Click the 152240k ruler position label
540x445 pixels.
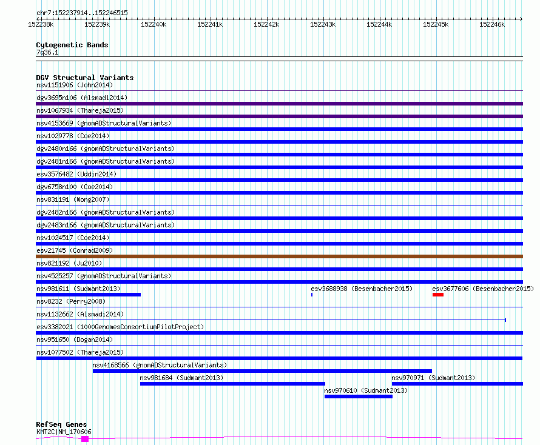click(154, 24)
